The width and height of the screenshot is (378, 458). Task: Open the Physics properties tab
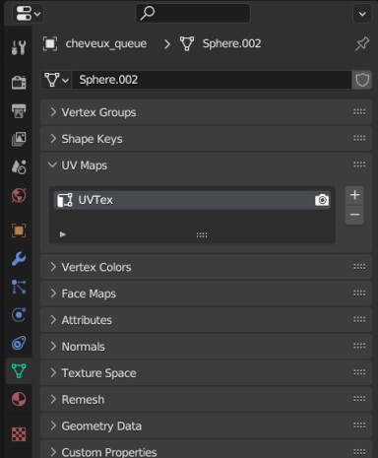[19, 315]
